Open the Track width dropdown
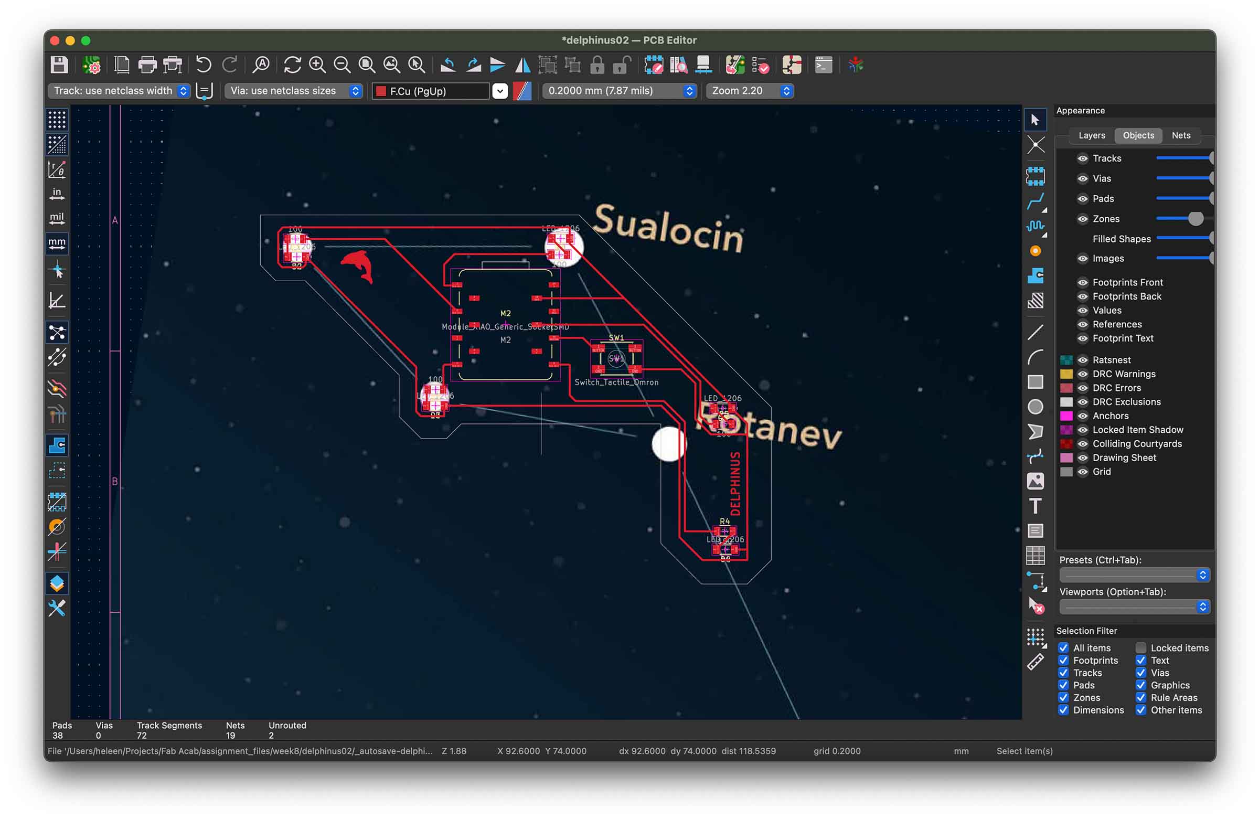This screenshot has width=1259, height=819. tap(120, 90)
